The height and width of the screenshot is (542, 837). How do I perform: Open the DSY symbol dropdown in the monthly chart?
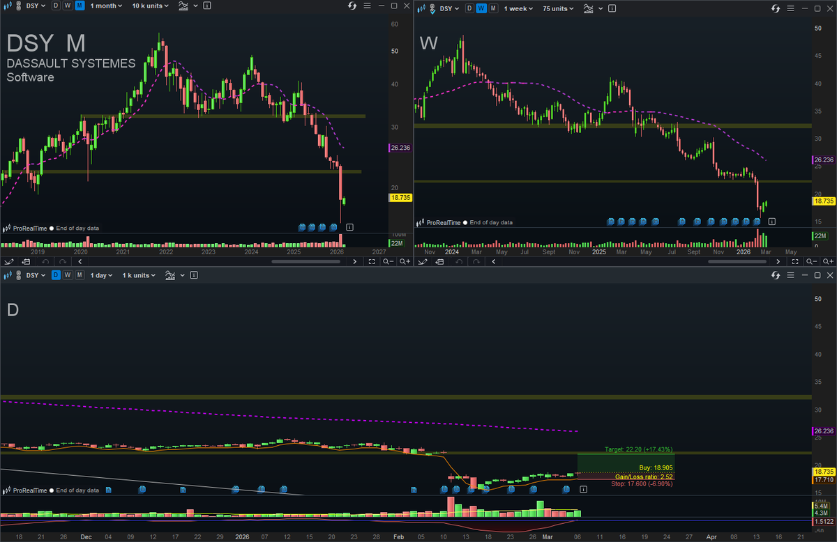(x=36, y=6)
